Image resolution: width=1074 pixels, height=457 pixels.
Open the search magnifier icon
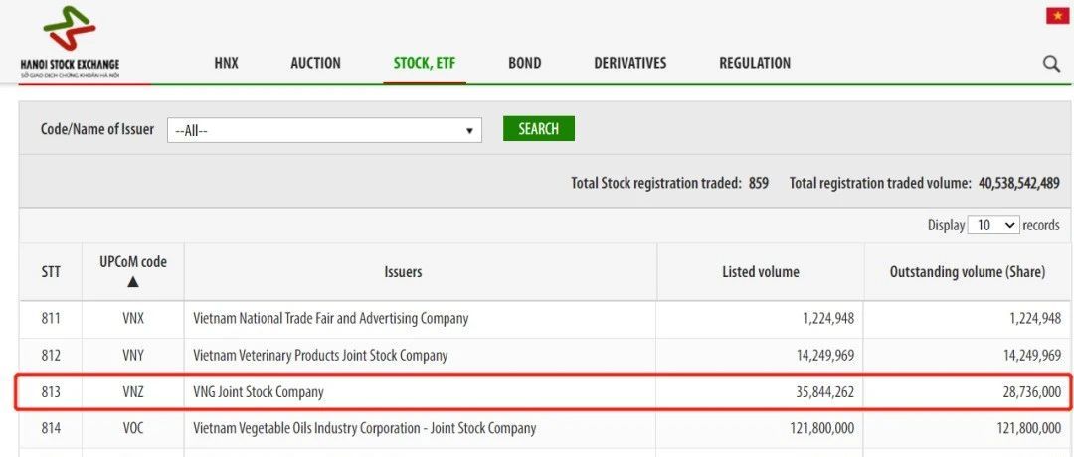click(1051, 64)
